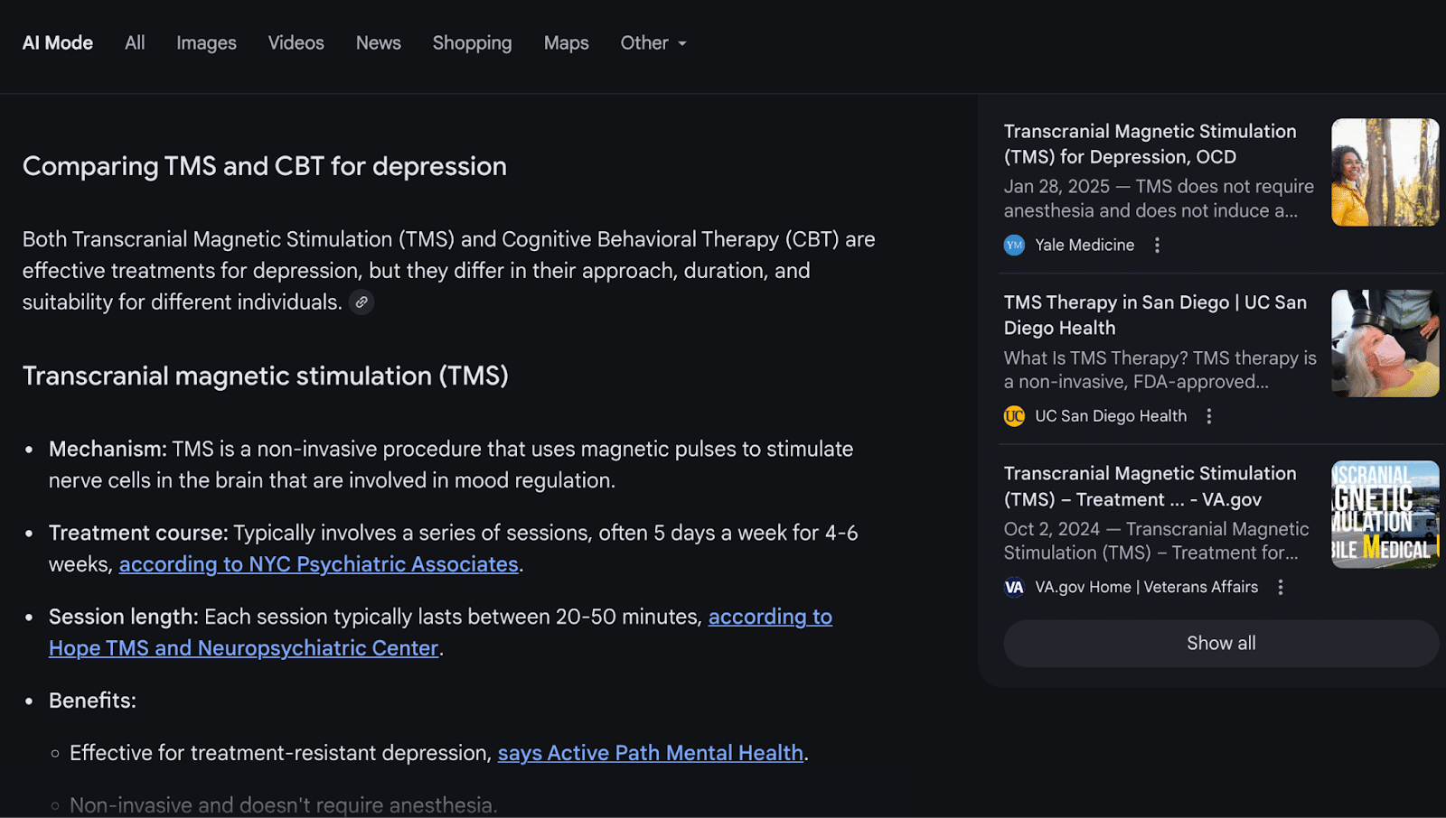This screenshot has height=818, width=1446.
Task: Open the VA.gov TMS Treatment result title
Action: [x=1150, y=486]
